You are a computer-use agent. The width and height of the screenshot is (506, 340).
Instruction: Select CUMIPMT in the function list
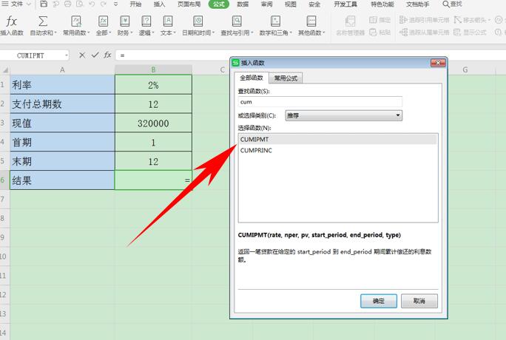pyautogui.click(x=338, y=139)
